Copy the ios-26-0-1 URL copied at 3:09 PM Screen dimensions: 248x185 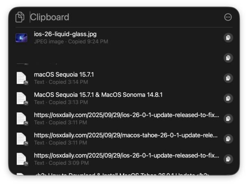228,159
